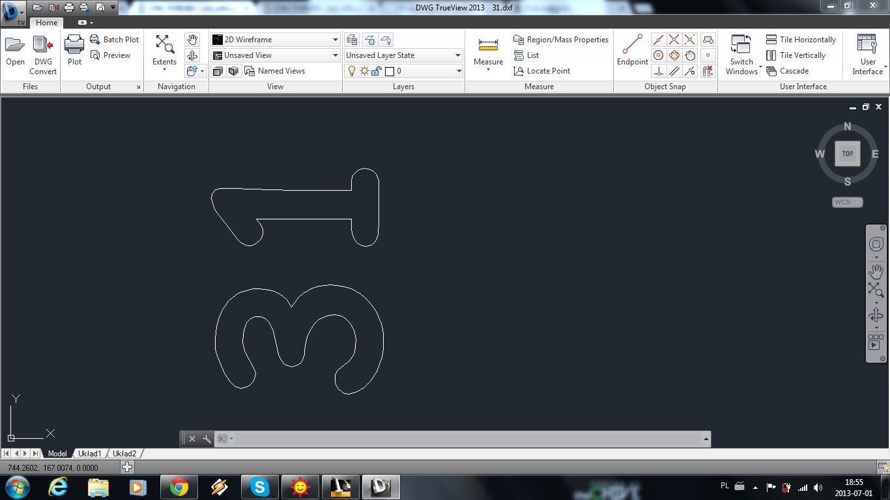Click Locate Point

[542, 71]
